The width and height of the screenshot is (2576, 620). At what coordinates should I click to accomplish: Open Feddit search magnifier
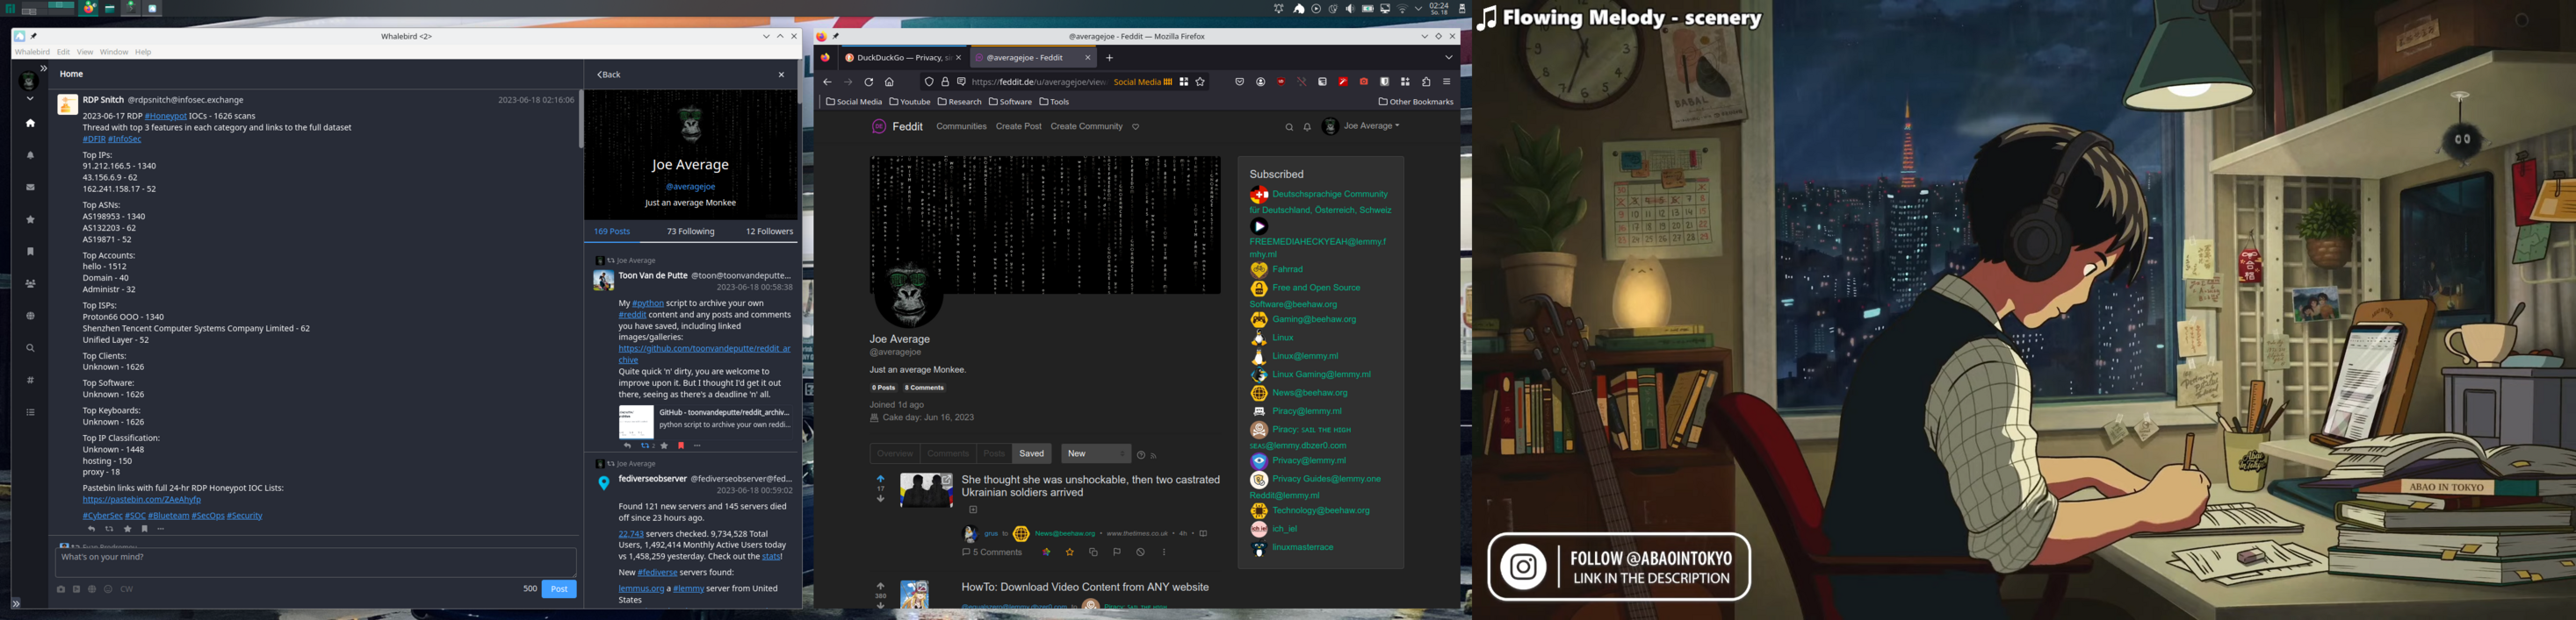click(x=1289, y=128)
